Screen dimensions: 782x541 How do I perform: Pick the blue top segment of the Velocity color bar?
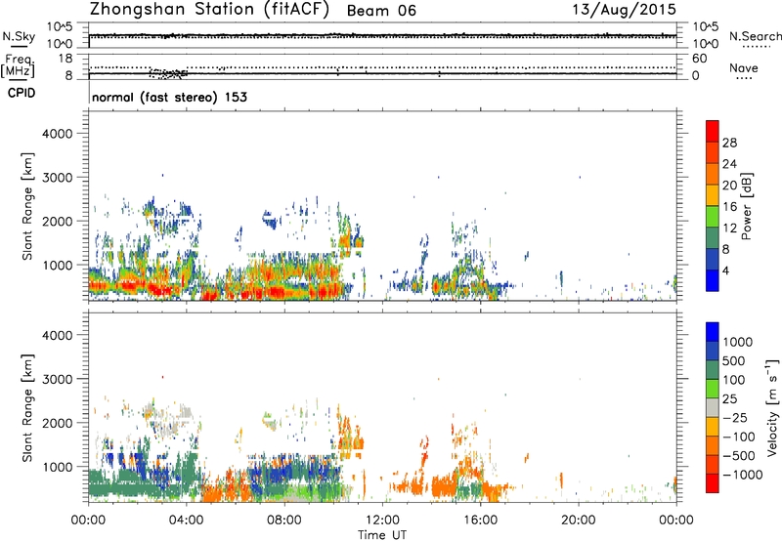click(x=713, y=332)
